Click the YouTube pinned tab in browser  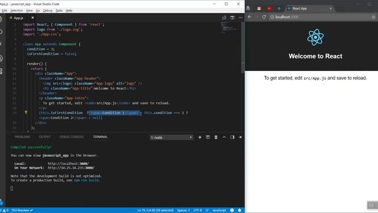pyautogui.click(x=269, y=8)
